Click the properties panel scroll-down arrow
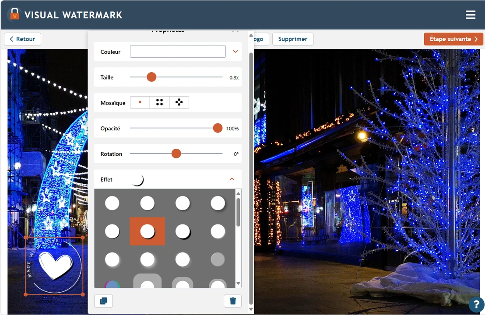 point(251,309)
